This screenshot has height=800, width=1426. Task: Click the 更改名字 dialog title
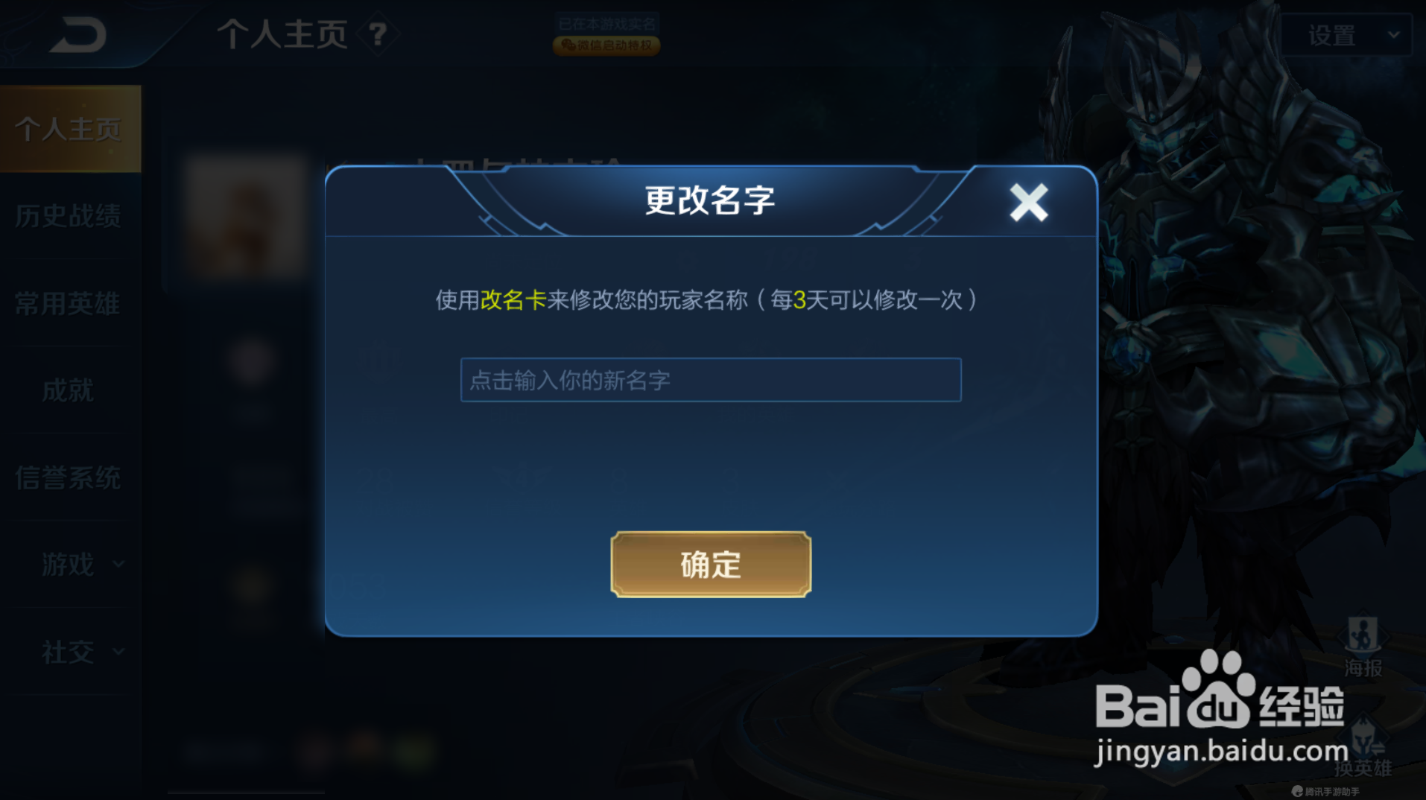tap(709, 200)
